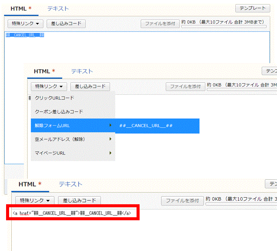Click 差し込みコード button in middle panel
The height and width of the screenshot is (251, 277).
90,87
